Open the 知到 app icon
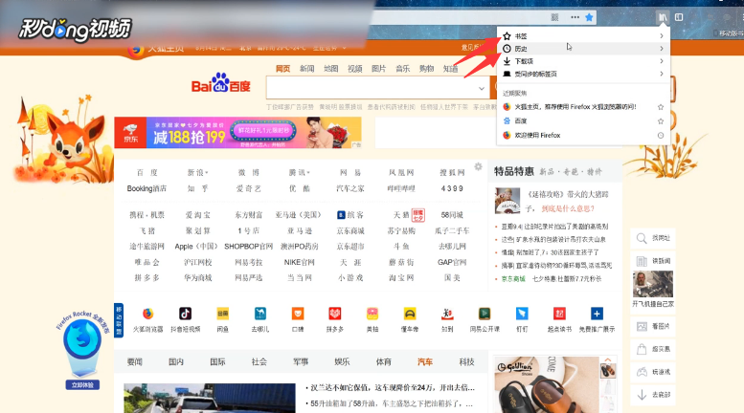 tap(447, 314)
